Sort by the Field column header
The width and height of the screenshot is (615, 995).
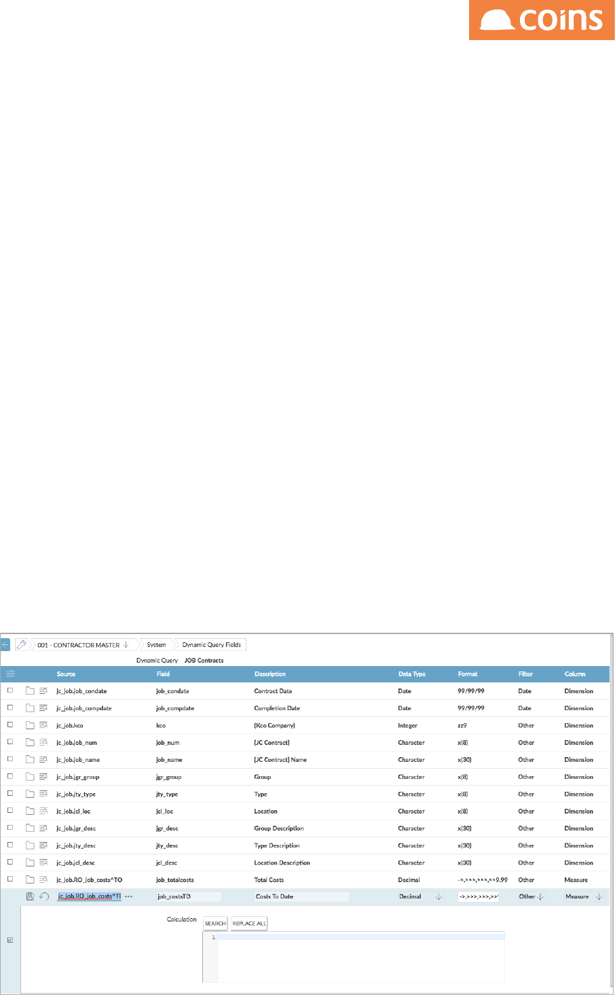click(163, 674)
